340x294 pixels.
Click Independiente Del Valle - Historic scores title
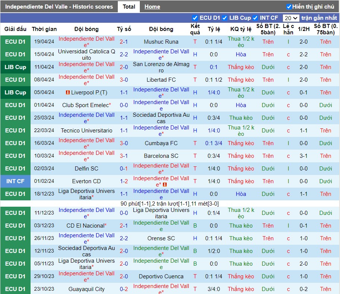click(x=59, y=7)
